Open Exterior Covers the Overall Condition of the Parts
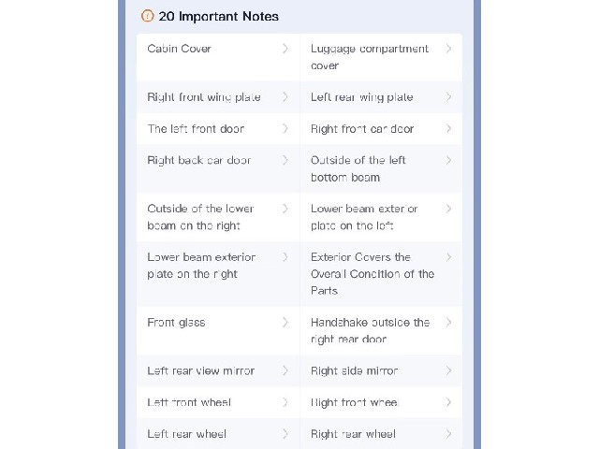 click(381, 274)
